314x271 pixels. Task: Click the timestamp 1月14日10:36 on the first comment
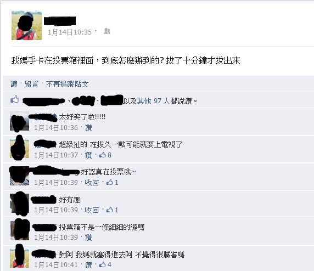(x=56, y=128)
